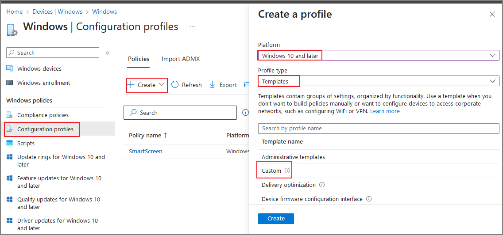Open the Profile type dropdown
503x235 pixels.
click(379, 81)
